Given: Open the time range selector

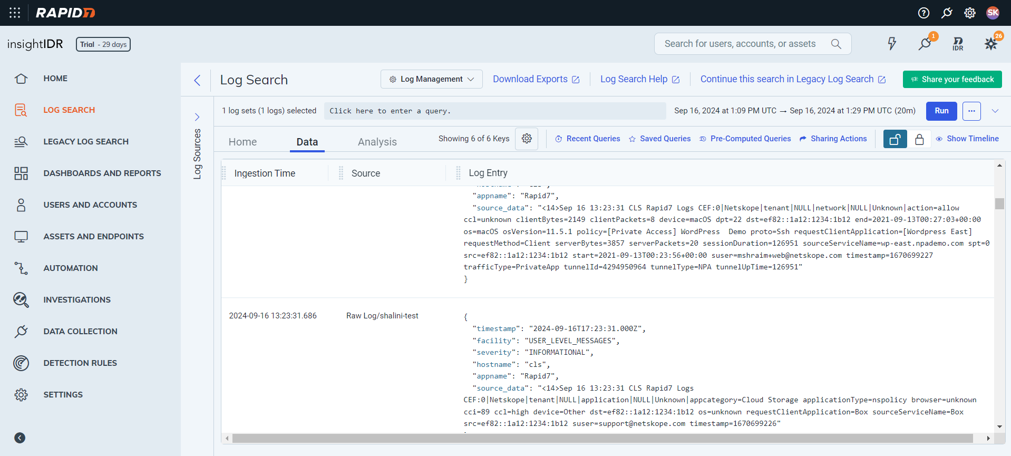Looking at the screenshot, I should click(x=795, y=111).
